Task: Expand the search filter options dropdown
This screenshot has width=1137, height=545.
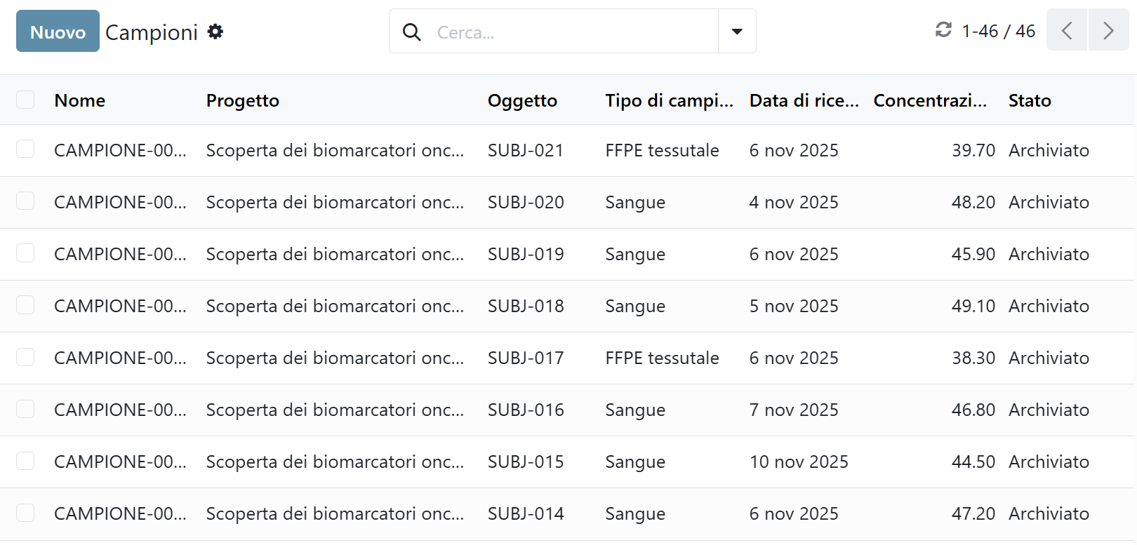Action: [737, 31]
